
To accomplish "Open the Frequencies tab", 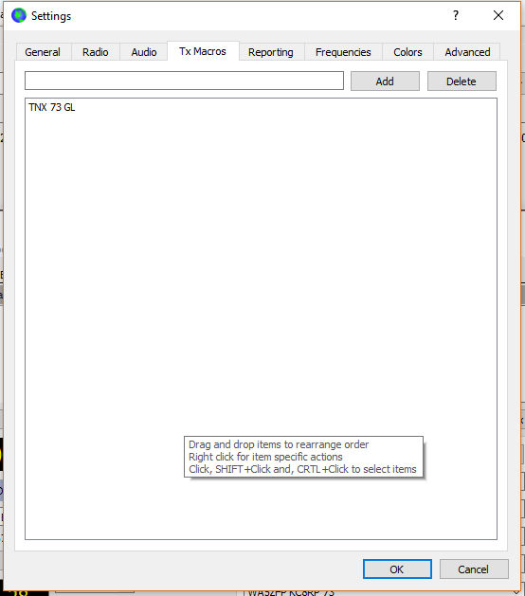I will pos(343,52).
